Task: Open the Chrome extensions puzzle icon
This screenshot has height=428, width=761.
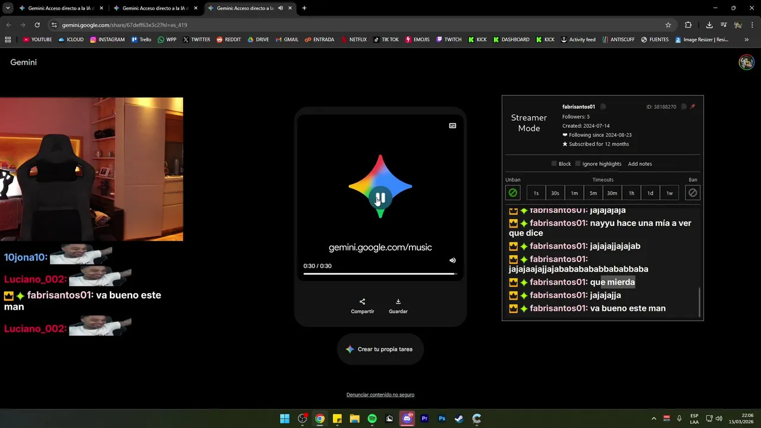Action: click(x=688, y=25)
